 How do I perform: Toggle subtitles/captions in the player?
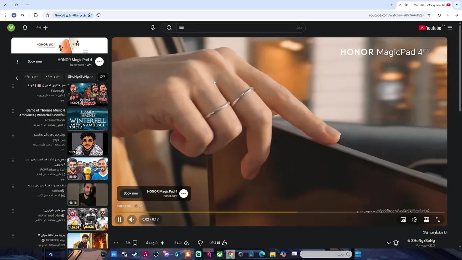point(403,220)
